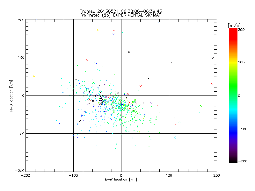Pick the yellow band of the color bar

click(233, 62)
